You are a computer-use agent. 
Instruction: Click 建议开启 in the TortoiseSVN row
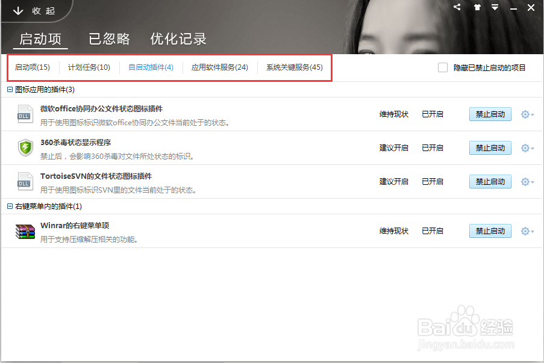pos(394,182)
